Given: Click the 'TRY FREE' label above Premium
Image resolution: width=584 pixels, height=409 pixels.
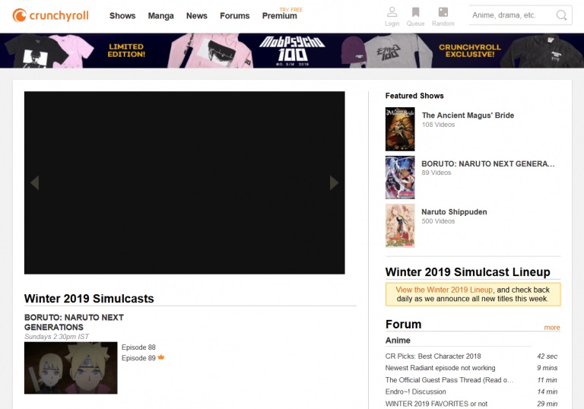Looking at the screenshot, I should pos(291,9).
